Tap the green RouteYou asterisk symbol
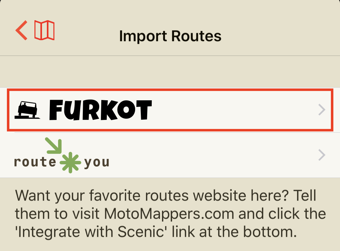The height and width of the screenshot is (251, 340). tap(70, 162)
